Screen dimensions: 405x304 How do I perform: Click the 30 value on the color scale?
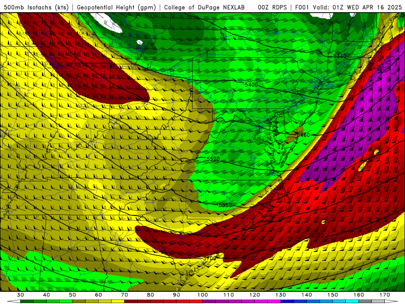click(20, 295)
